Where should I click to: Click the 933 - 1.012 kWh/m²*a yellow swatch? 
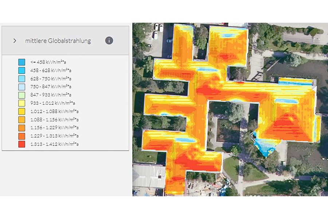click(x=22, y=103)
